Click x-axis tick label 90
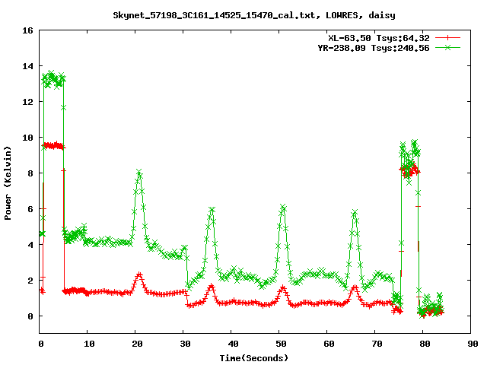 pos(473,344)
